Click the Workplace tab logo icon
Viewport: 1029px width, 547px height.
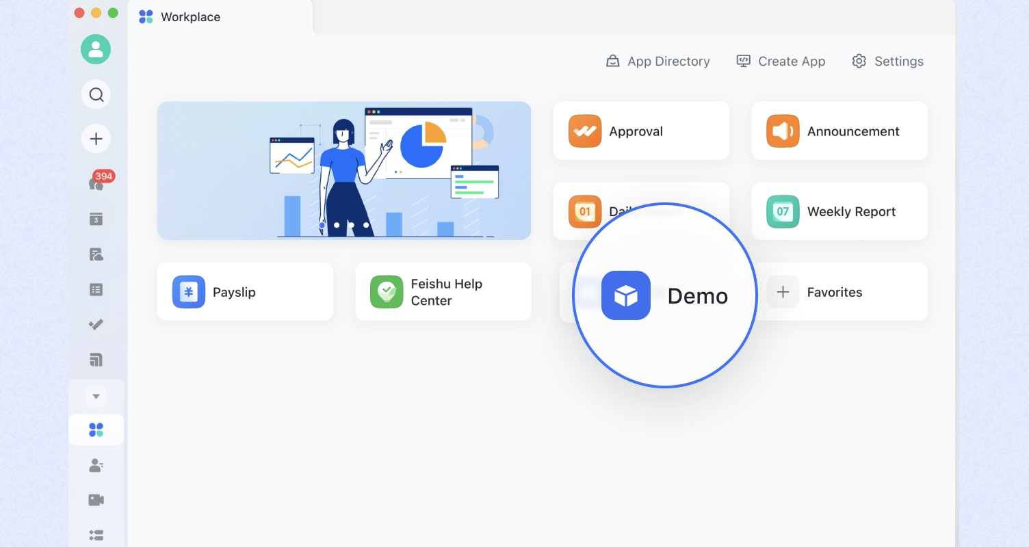[146, 17]
